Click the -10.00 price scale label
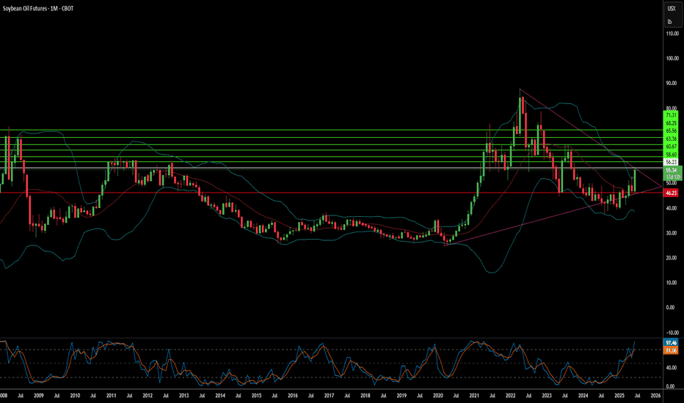Viewport: 684px width, 403px height. (672, 333)
